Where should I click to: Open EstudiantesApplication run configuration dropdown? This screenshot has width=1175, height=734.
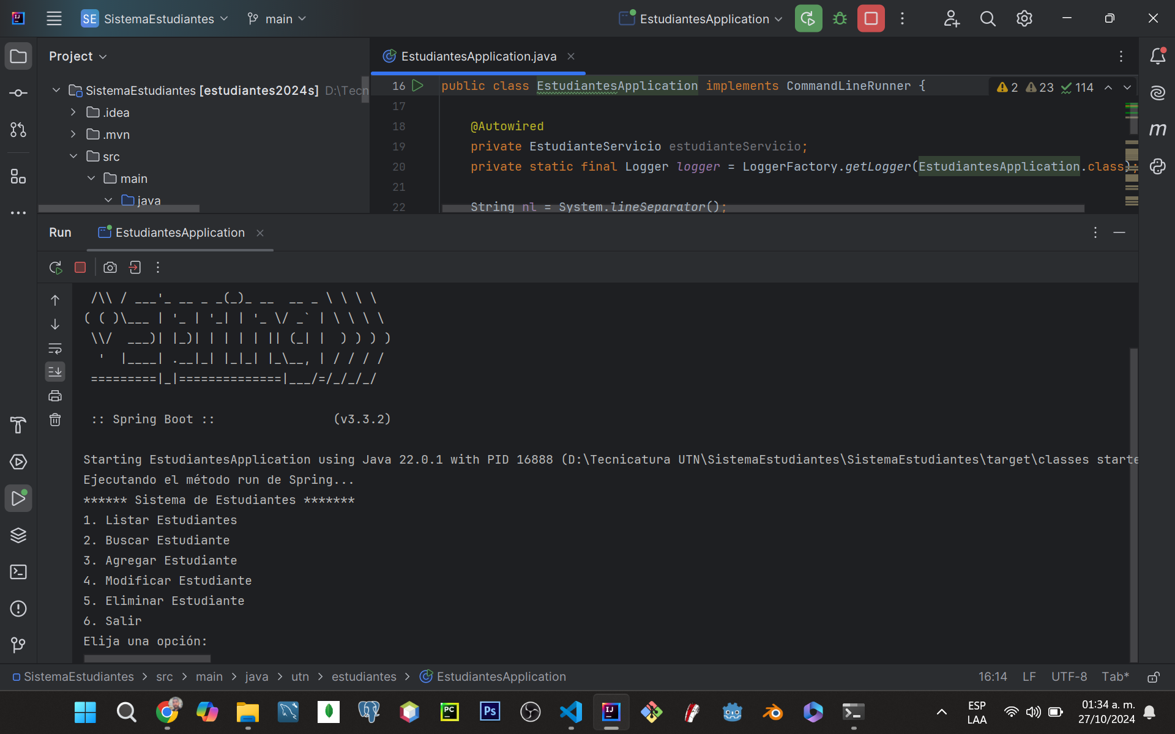[x=704, y=19]
